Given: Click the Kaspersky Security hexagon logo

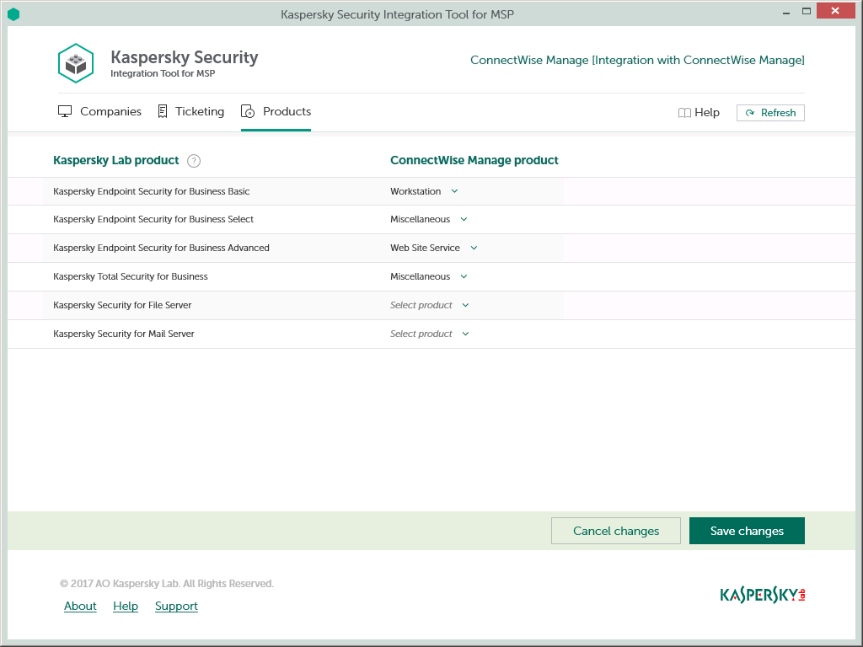Looking at the screenshot, I should click(76, 63).
